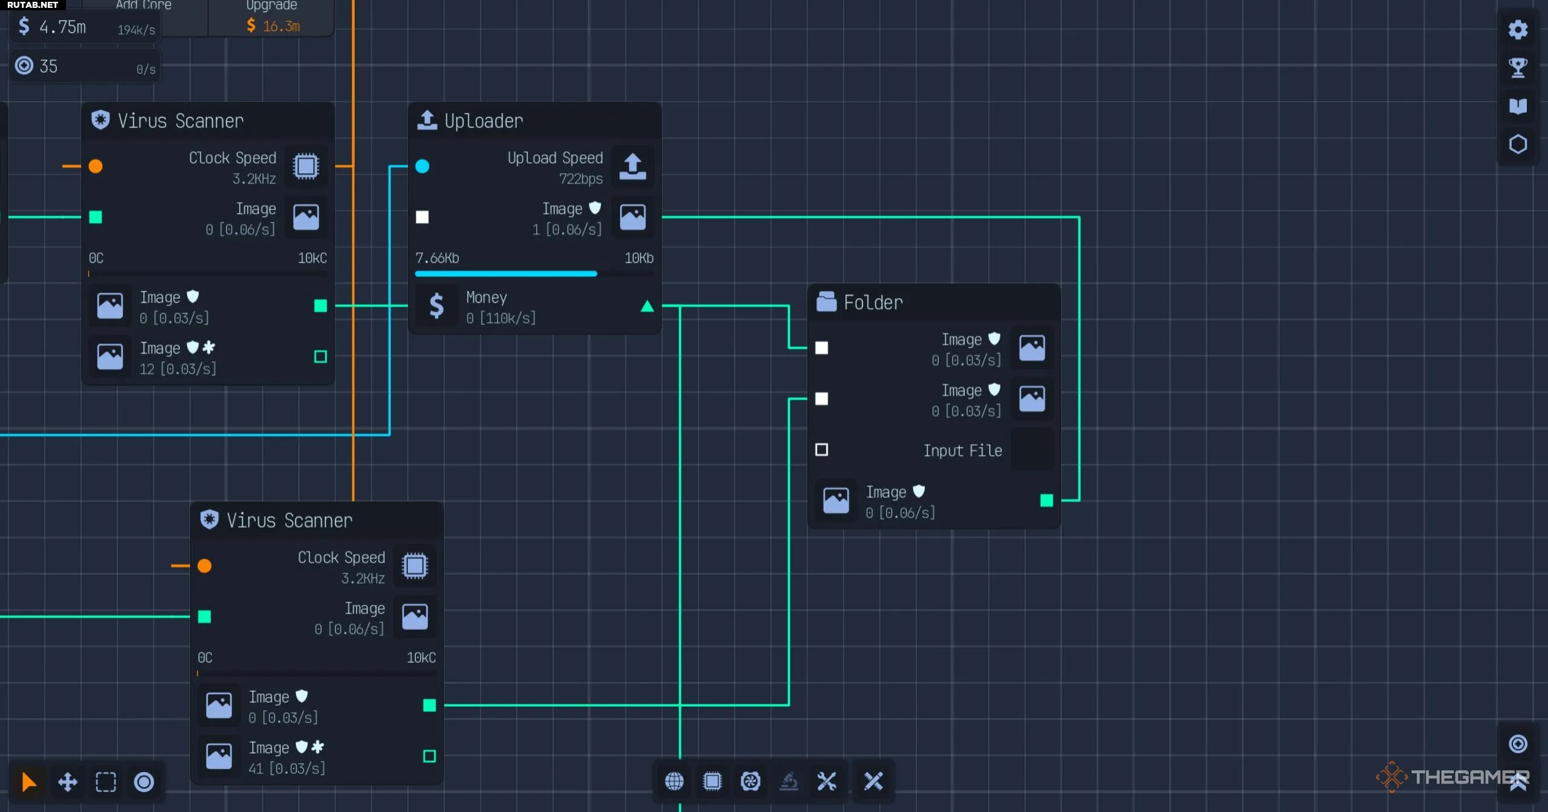Open the trophy achievements panel

point(1518,68)
